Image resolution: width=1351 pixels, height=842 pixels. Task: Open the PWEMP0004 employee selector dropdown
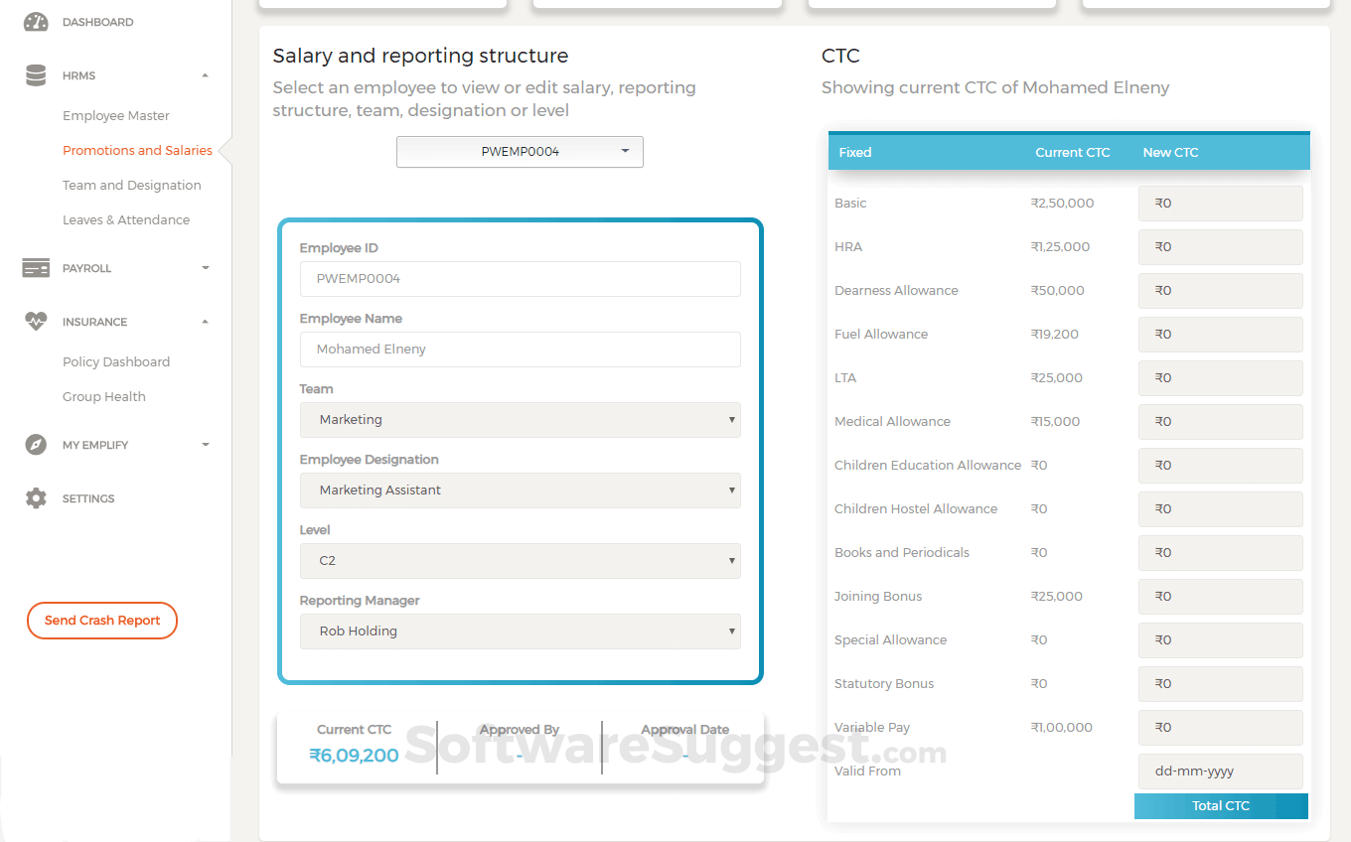(x=520, y=152)
